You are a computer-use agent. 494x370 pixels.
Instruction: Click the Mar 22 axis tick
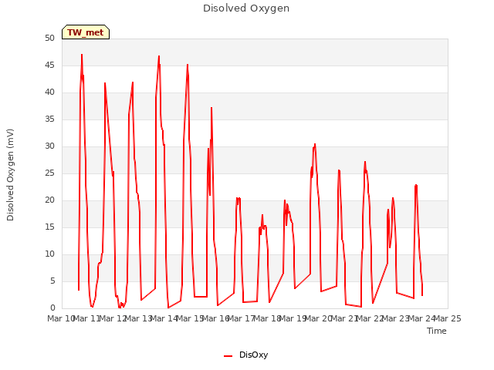(370, 318)
